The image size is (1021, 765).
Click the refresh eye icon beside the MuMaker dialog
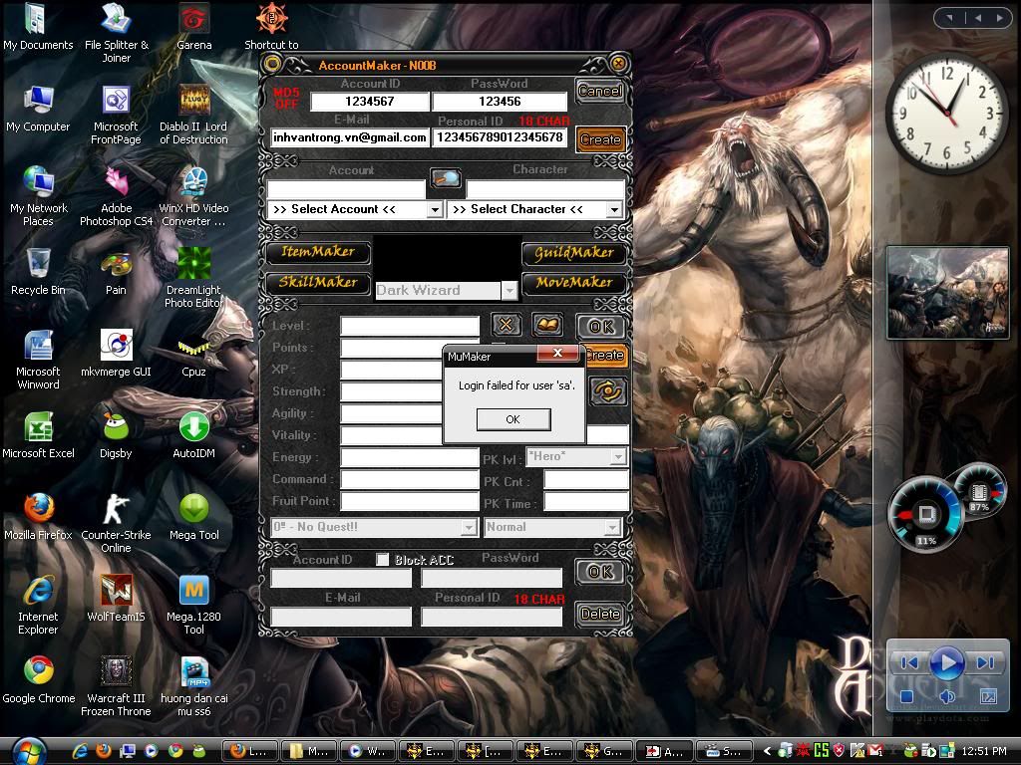click(x=608, y=390)
